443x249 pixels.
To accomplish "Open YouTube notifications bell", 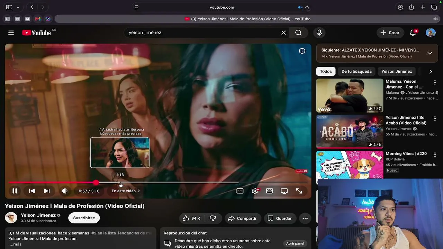I will [x=413, y=33].
